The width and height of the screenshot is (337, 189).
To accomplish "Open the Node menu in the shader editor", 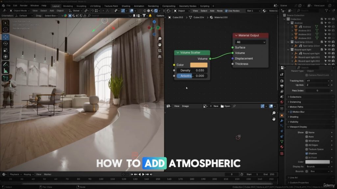I will point(220,11).
